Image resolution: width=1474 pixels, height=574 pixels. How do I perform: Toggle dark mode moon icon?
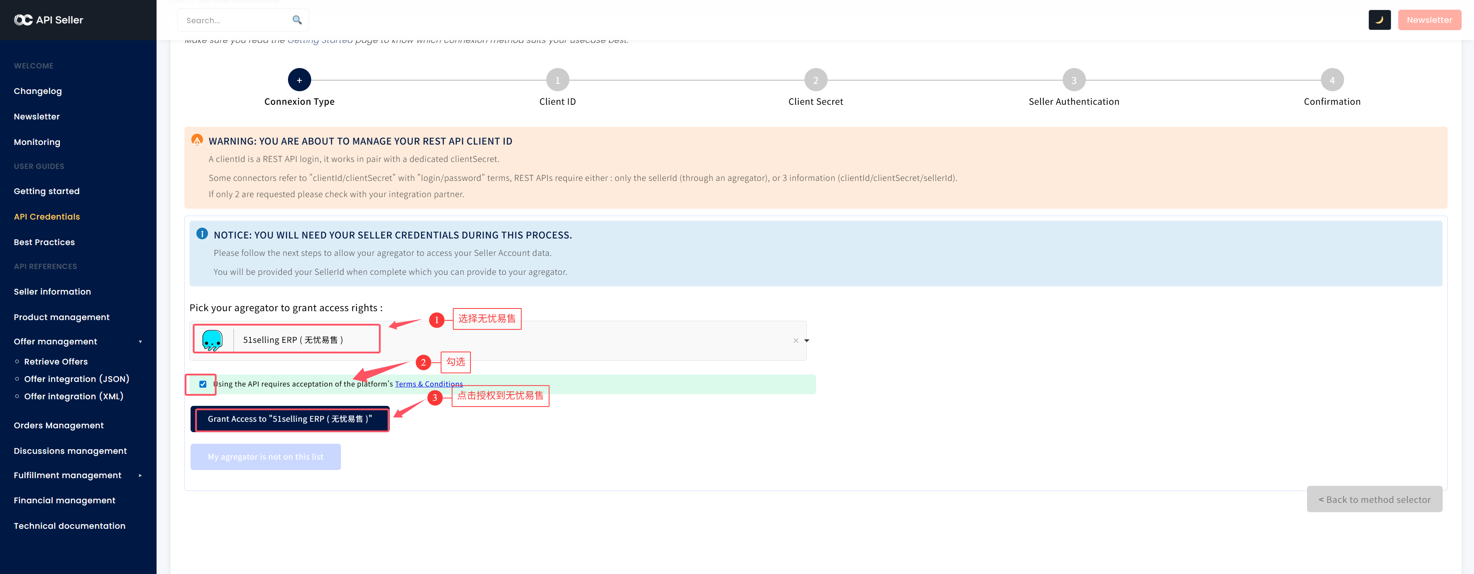click(x=1379, y=20)
